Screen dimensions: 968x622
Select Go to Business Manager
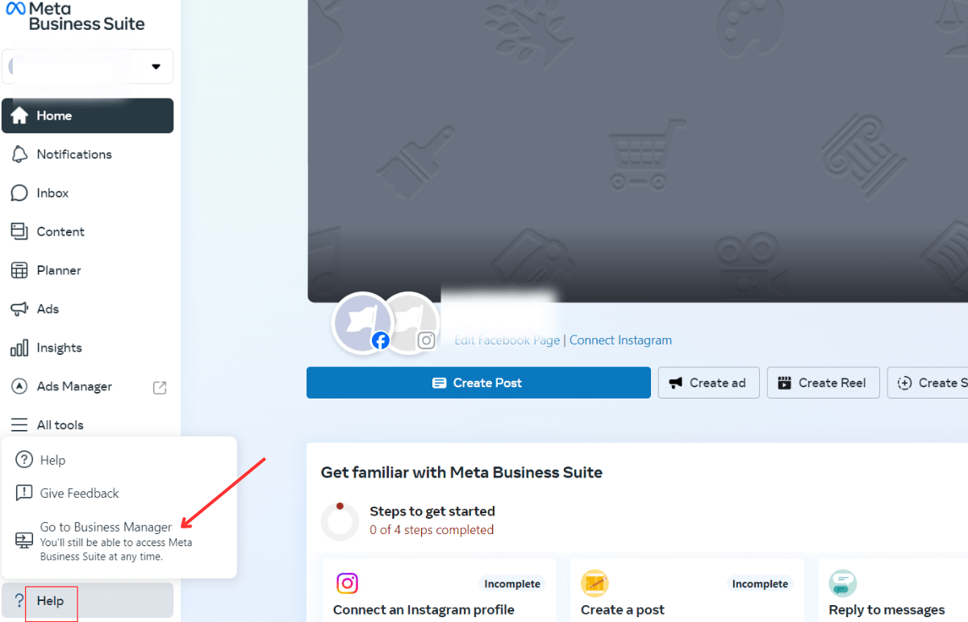pos(106,527)
